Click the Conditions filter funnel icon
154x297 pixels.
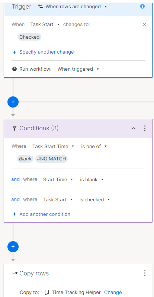click(15, 128)
